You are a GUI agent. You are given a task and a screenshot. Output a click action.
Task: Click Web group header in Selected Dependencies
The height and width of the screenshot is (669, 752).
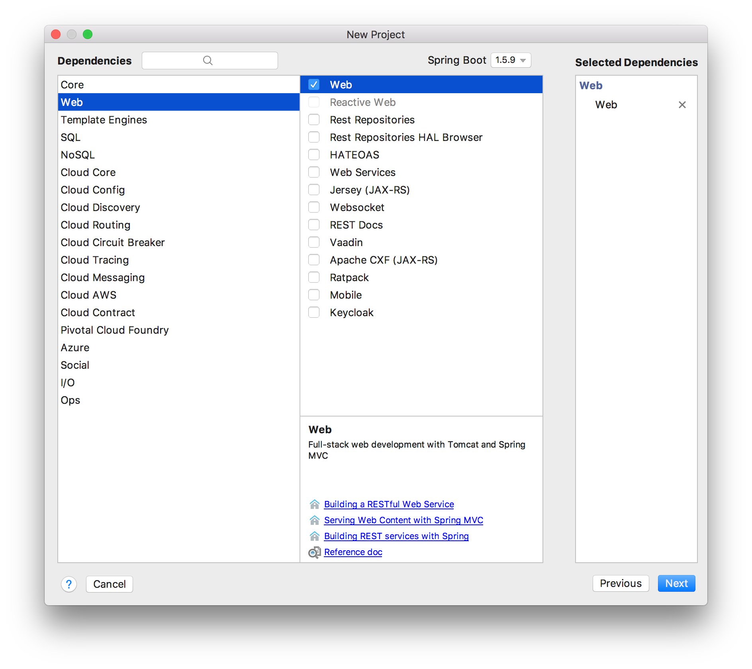(x=591, y=86)
